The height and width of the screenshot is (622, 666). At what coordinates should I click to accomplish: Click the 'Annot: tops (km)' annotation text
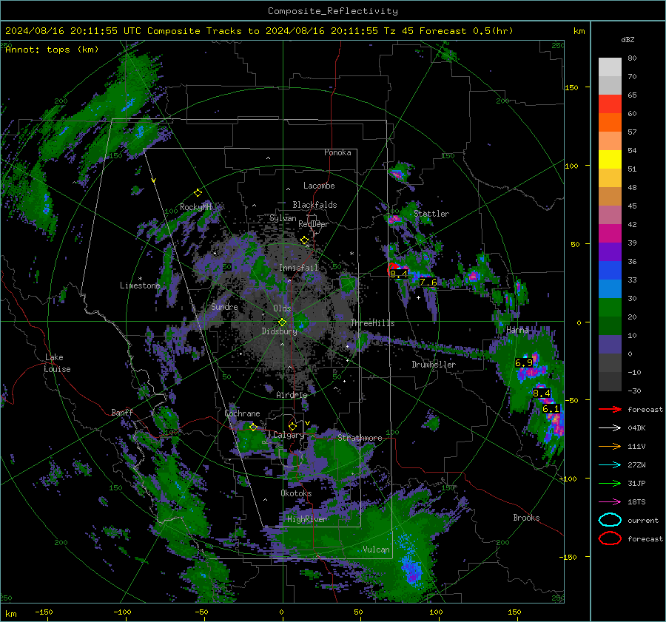(x=52, y=50)
